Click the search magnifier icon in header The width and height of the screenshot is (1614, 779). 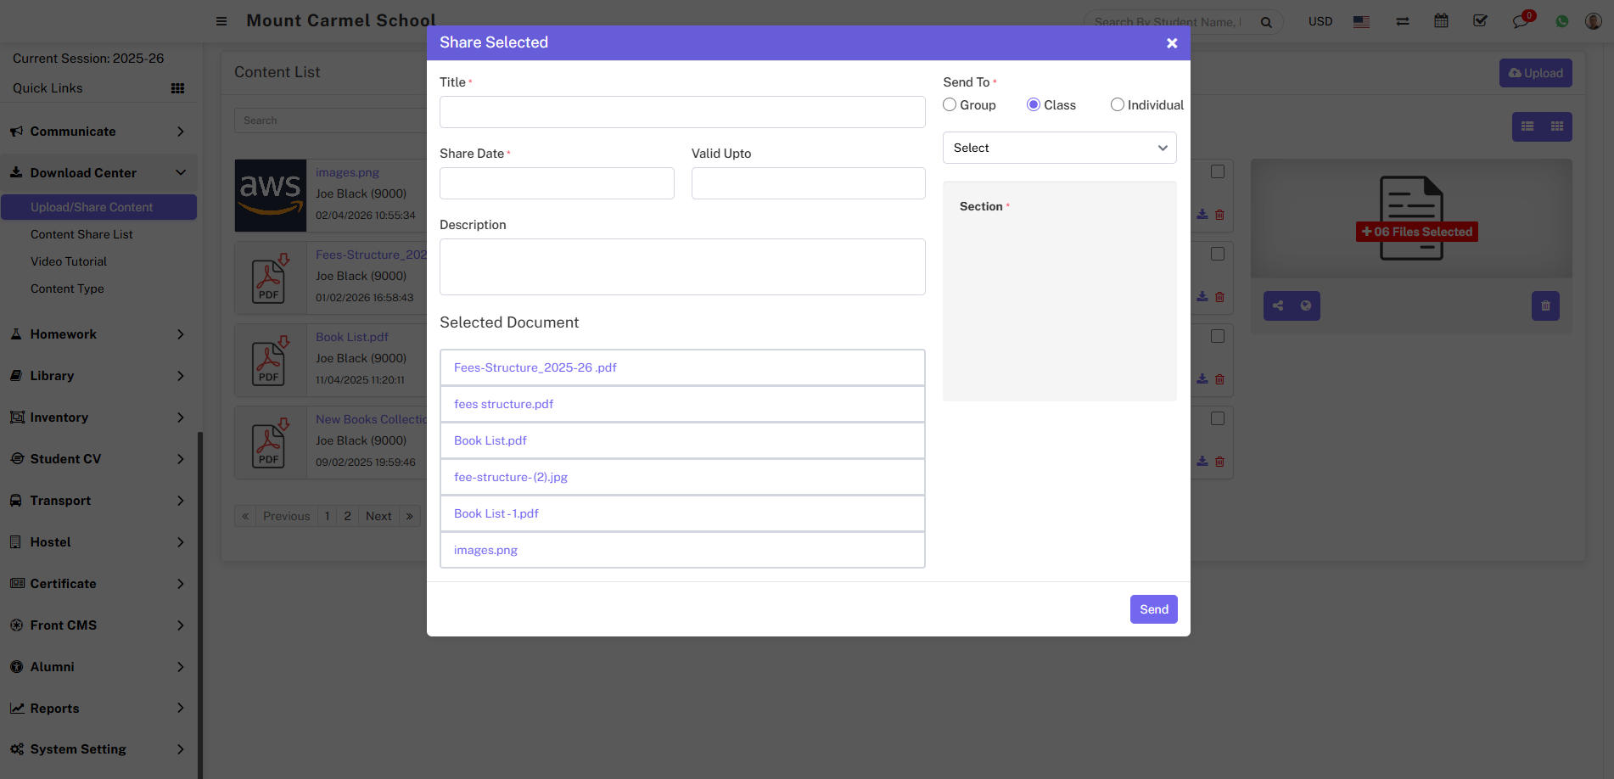tap(1266, 22)
